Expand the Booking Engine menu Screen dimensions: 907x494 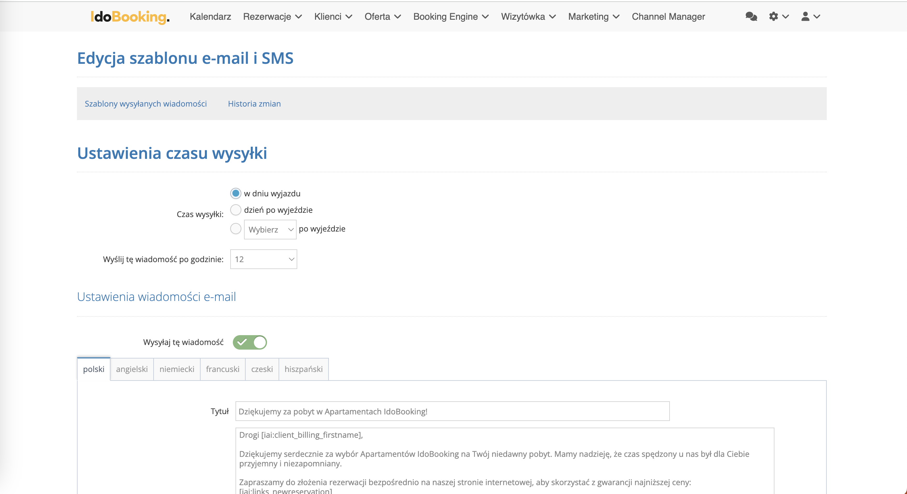[451, 16]
